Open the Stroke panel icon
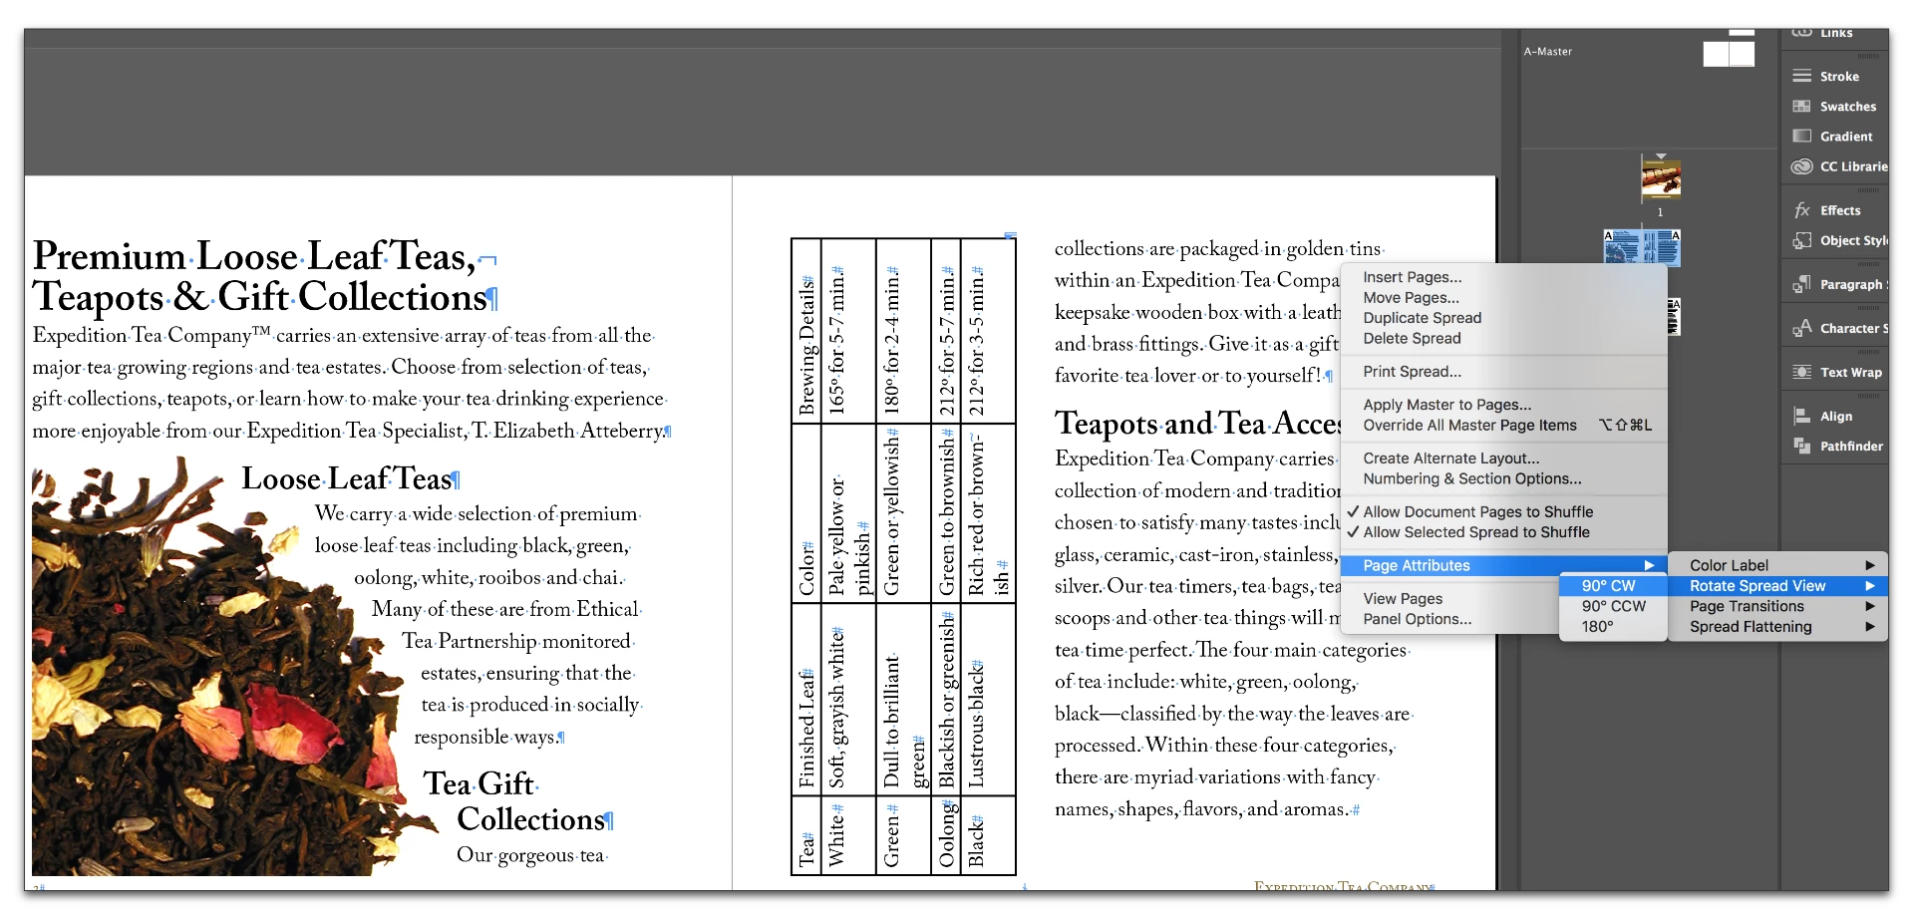 point(1801,76)
